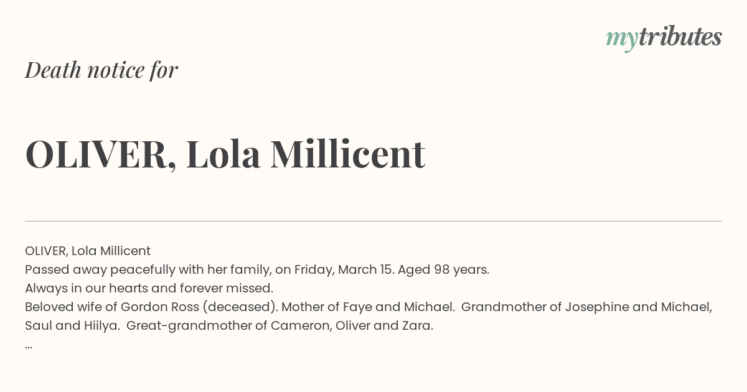Click the word 'OLIVER,' in the large title
The image size is (747, 392).
(x=100, y=154)
